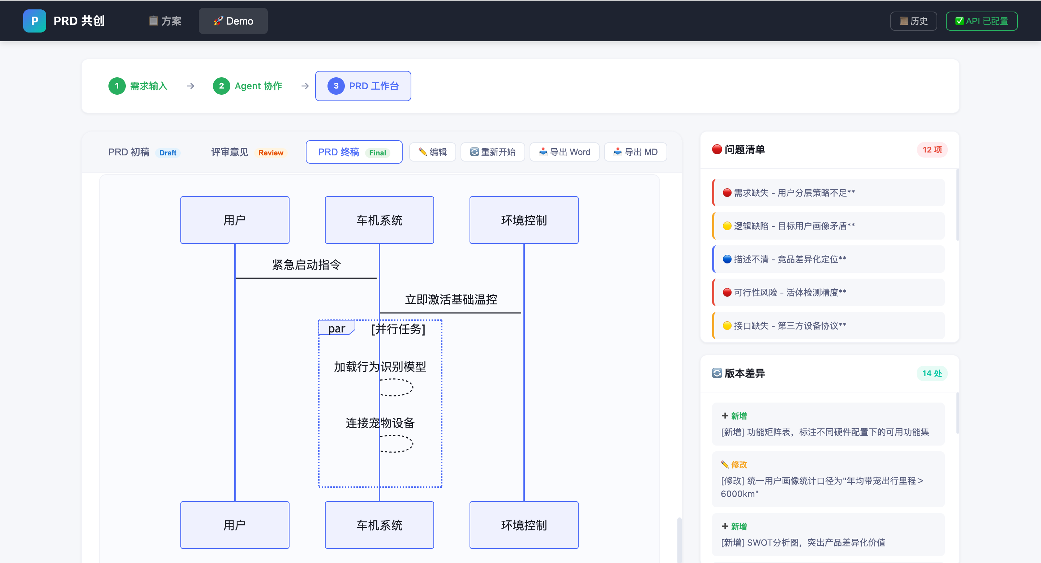Click the step 1 green number circle
The image size is (1041, 563).
[117, 86]
